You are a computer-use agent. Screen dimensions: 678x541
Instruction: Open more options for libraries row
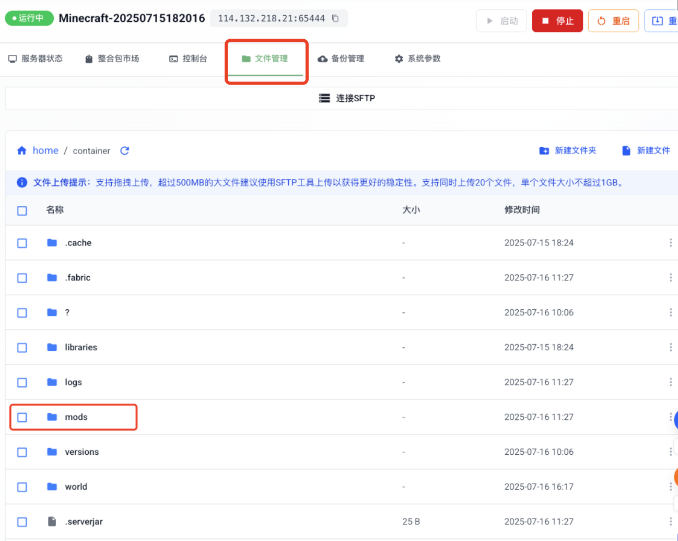tap(671, 347)
